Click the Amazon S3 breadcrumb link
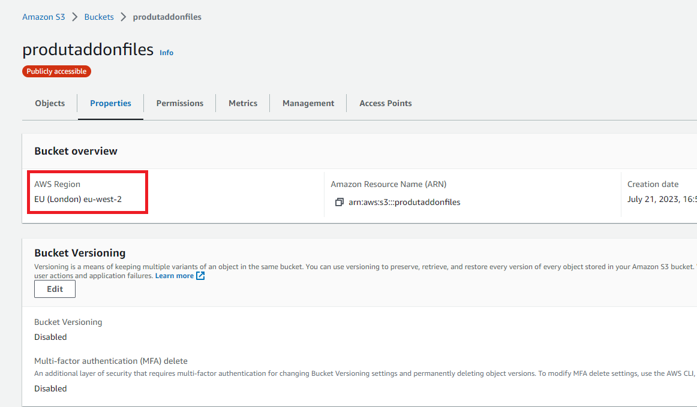The width and height of the screenshot is (697, 407). click(x=44, y=17)
